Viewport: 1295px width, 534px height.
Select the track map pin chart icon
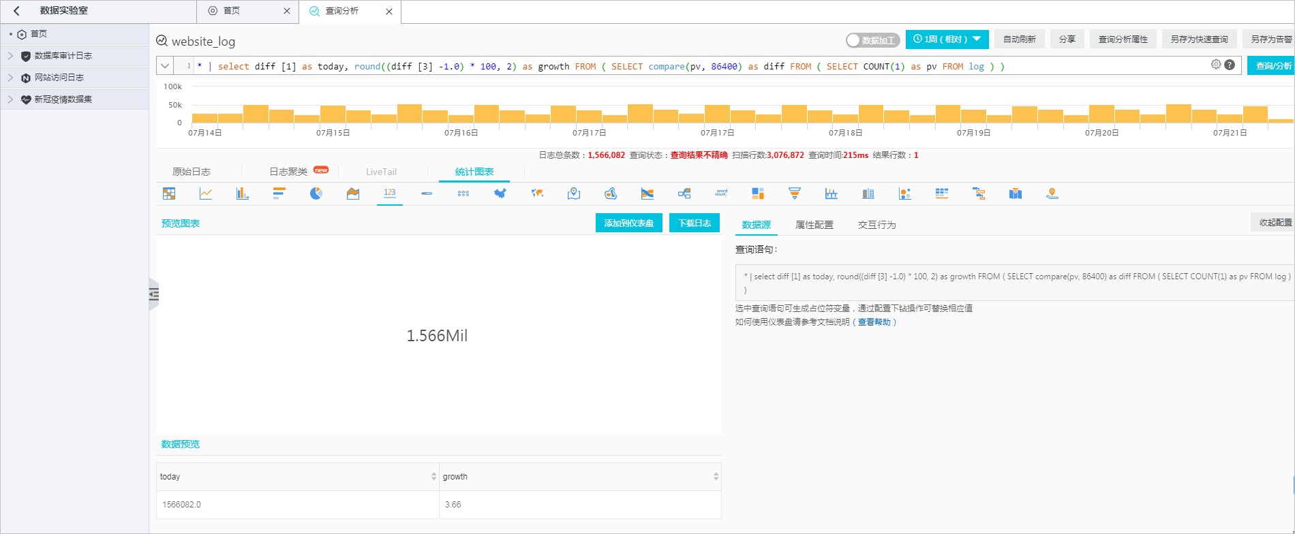[1052, 193]
